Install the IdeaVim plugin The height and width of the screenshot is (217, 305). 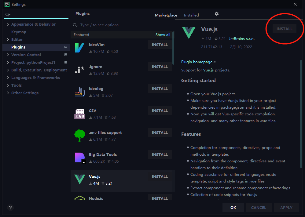pos(160,45)
